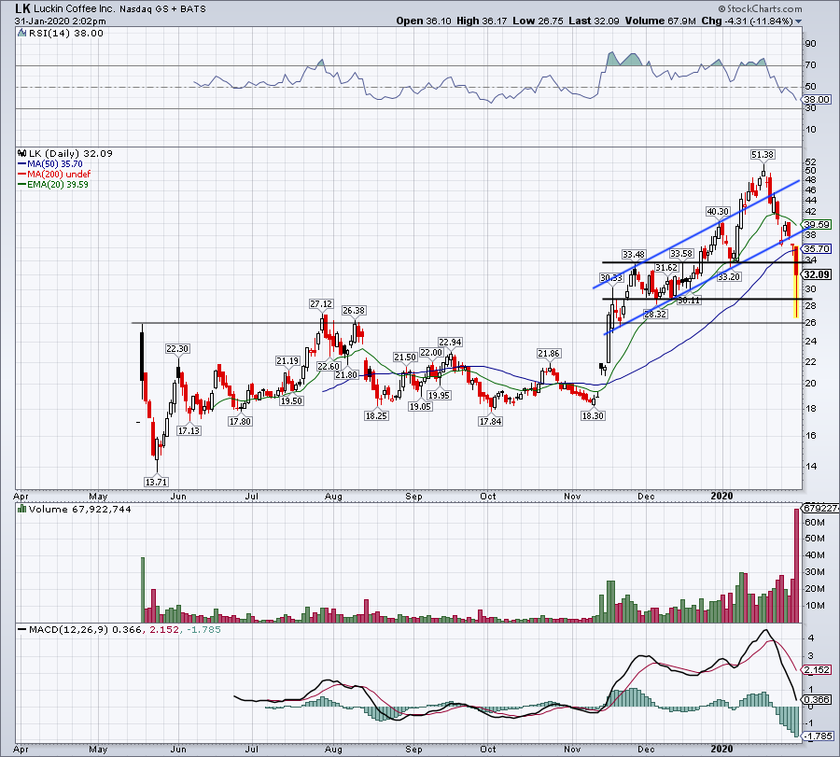Click the 31-Jan-2020 2:02pm timestamp
The image size is (840, 757).
point(60,21)
